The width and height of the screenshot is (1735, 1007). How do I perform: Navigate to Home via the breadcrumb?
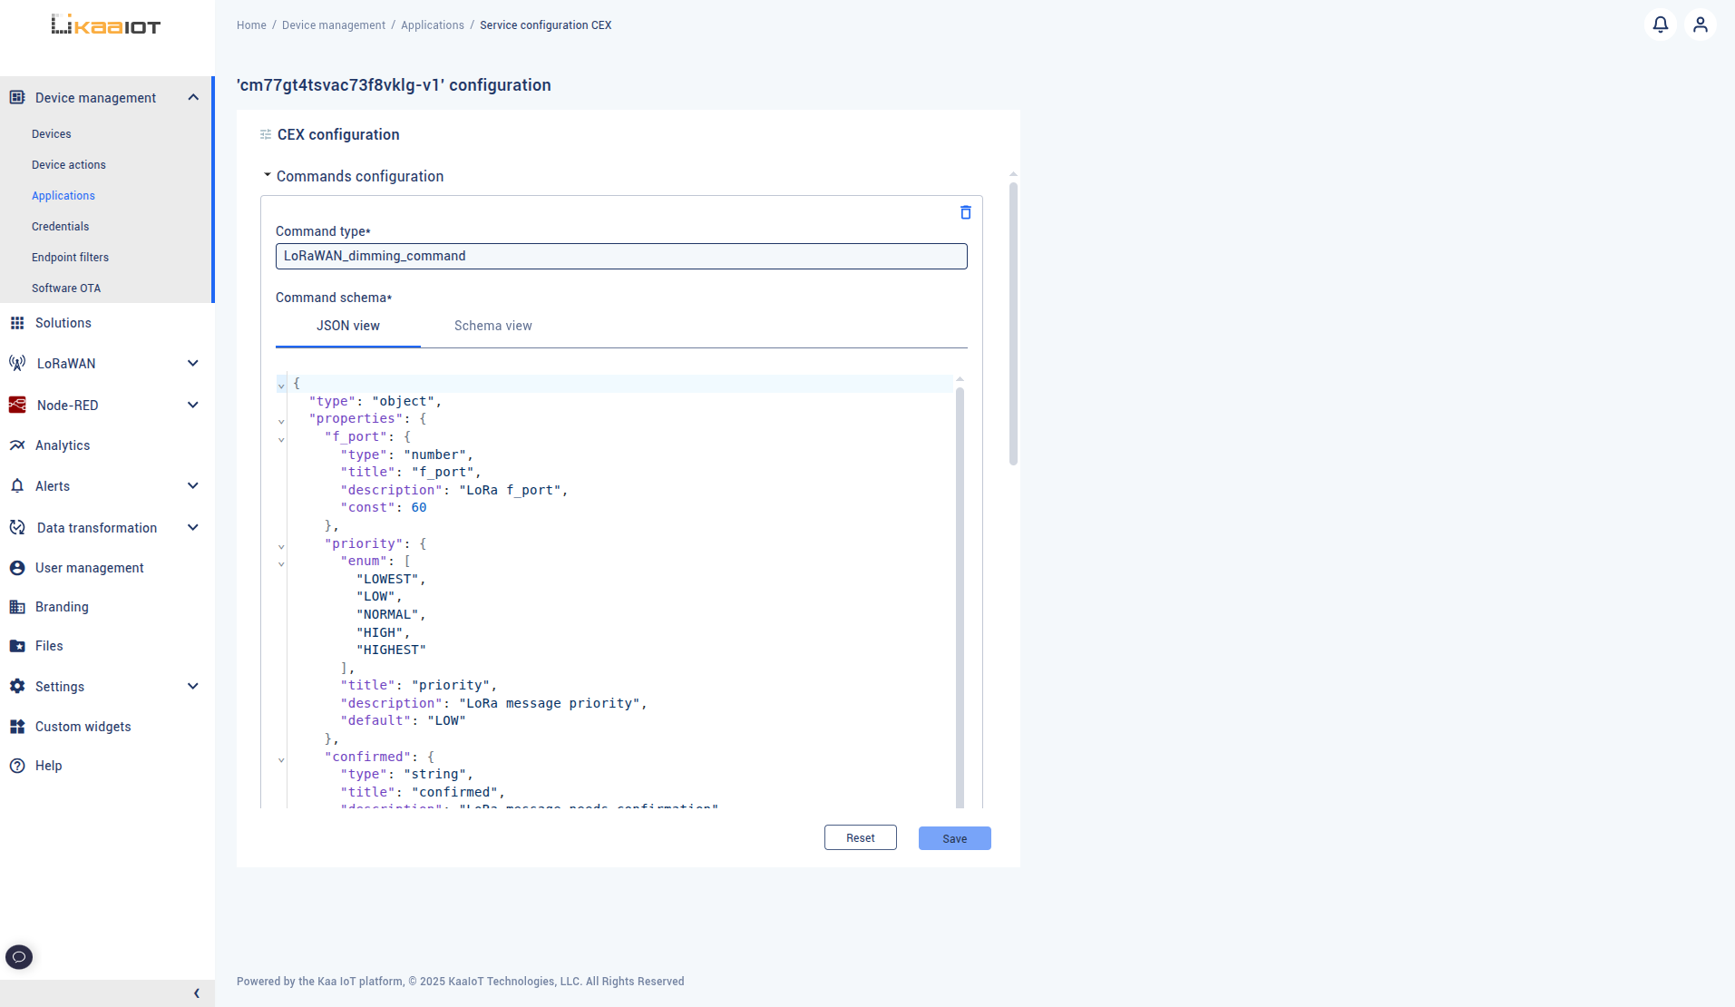click(x=251, y=24)
